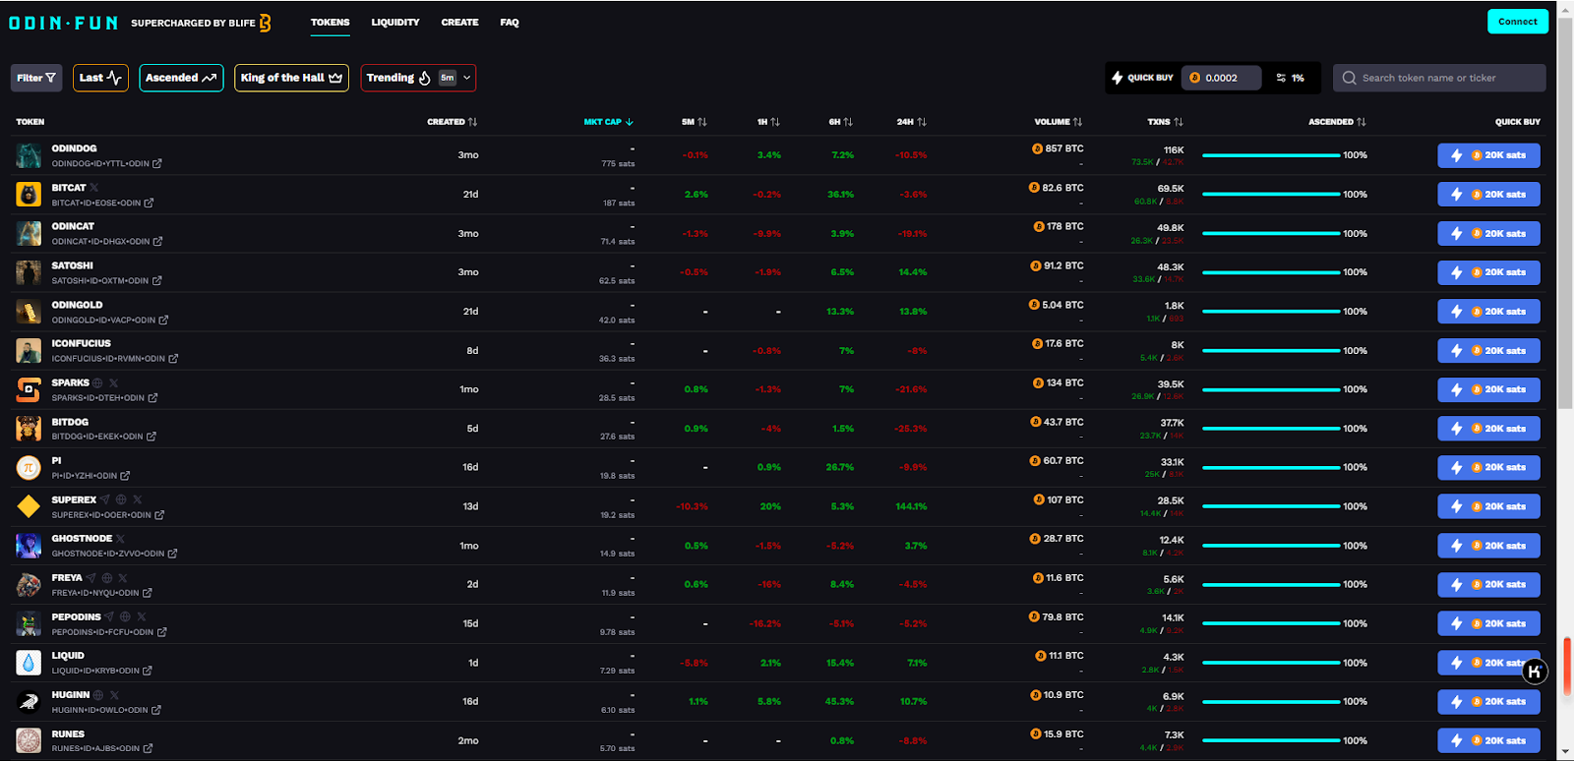The height and width of the screenshot is (761, 1574).
Task: Switch to the Liquidity tab
Action: (x=395, y=23)
